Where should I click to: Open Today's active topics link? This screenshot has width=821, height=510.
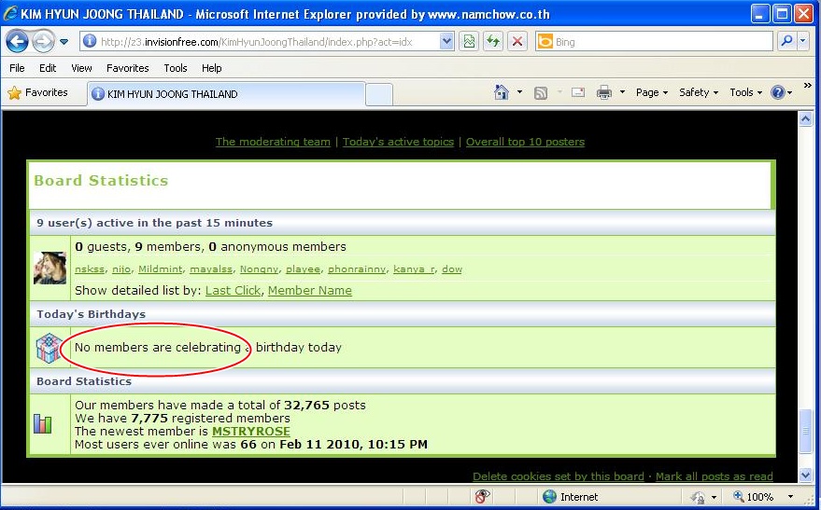pyautogui.click(x=398, y=142)
